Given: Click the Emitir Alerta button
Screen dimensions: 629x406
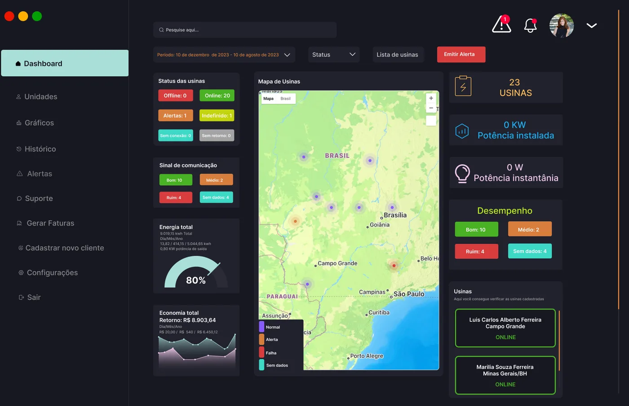Looking at the screenshot, I should [x=461, y=54].
